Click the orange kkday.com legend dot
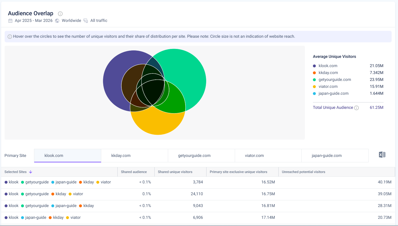 314,73
